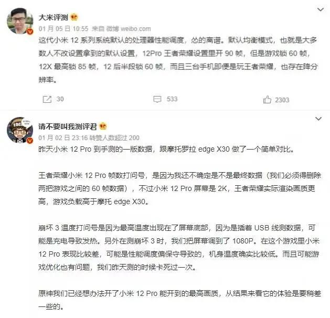Click the 01月02日 23:16 timestamp
The image size is (330, 318).
(63, 138)
